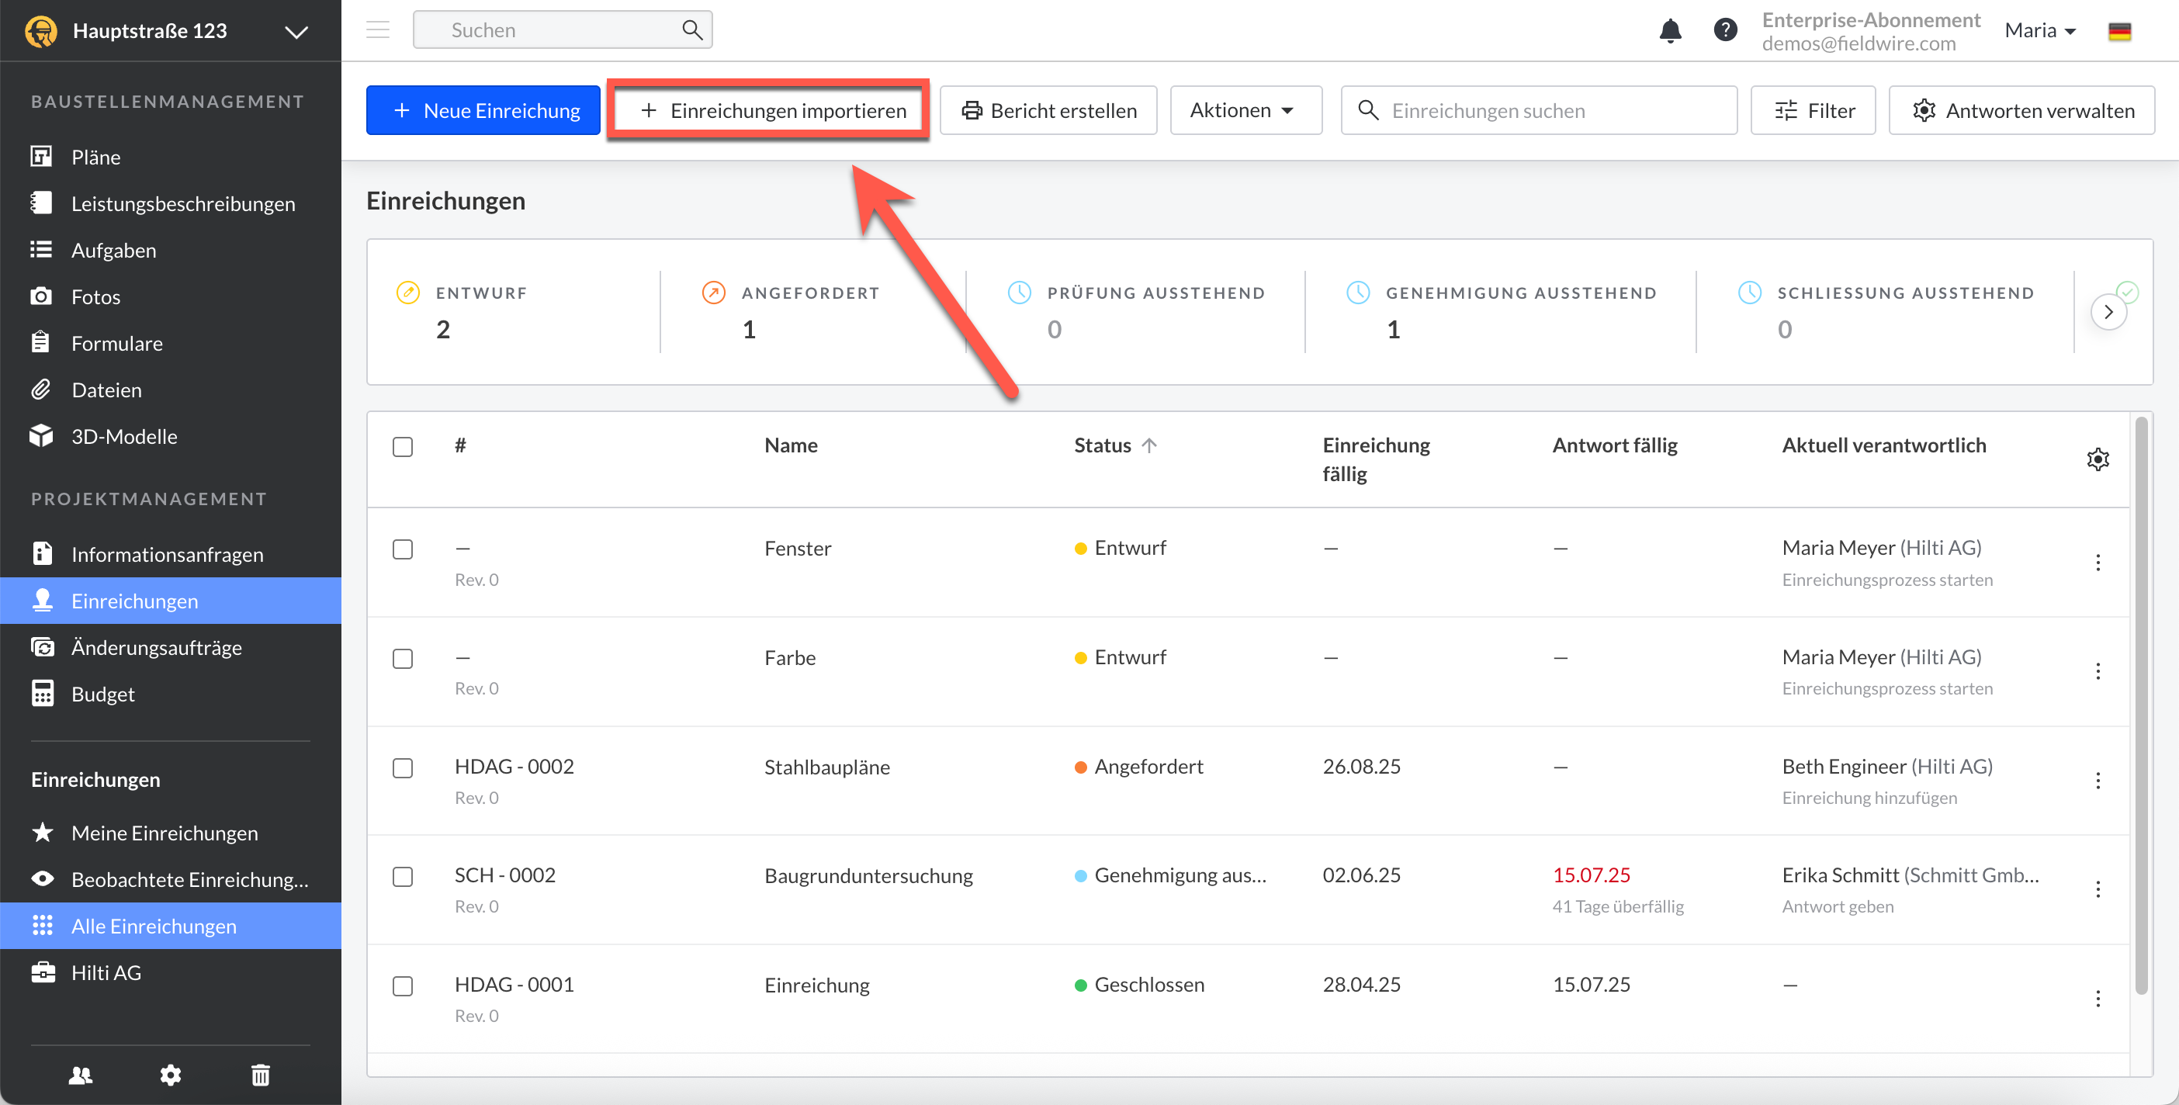Viewport: 2179px width, 1105px height.
Task: Select all submittals header checkbox
Action: pos(403,446)
